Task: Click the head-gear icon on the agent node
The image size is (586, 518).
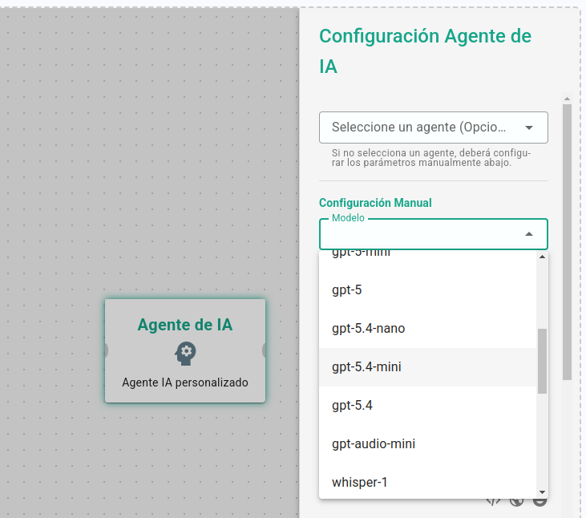Action: 185,352
